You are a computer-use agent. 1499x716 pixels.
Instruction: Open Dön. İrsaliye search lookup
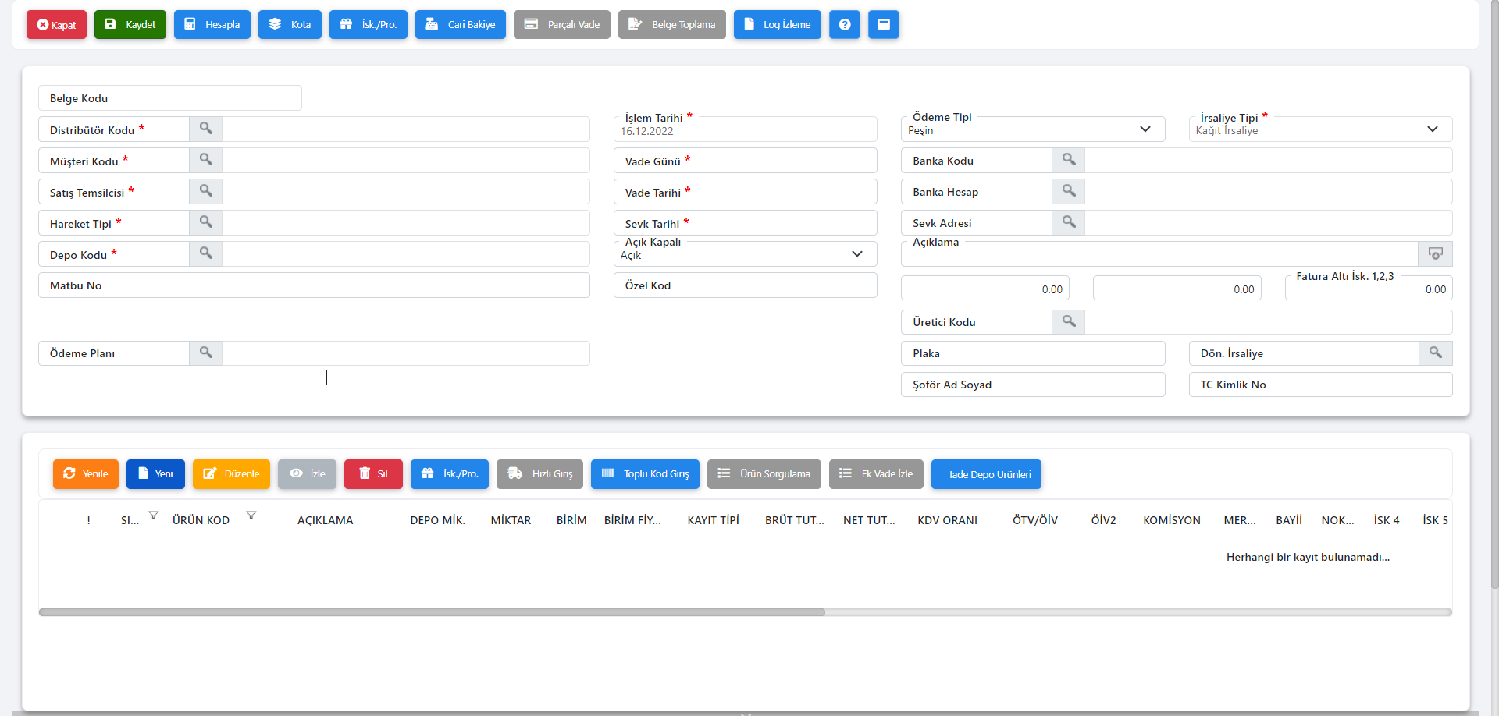pyautogui.click(x=1435, y=353)
